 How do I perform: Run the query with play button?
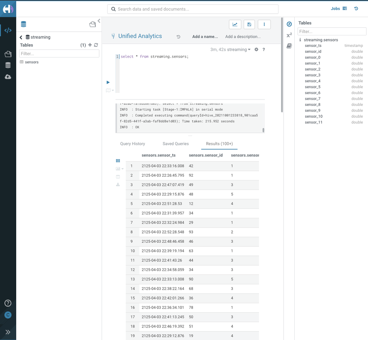tap(108, 82)
